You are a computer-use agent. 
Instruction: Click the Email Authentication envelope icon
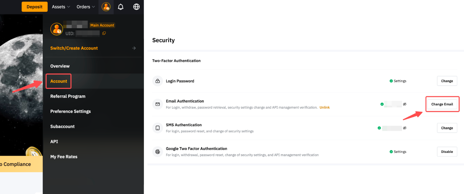click(158, 104)
